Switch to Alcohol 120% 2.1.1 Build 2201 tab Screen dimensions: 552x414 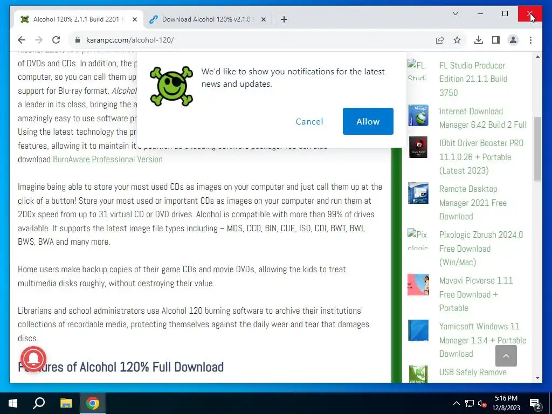[78, 19]
